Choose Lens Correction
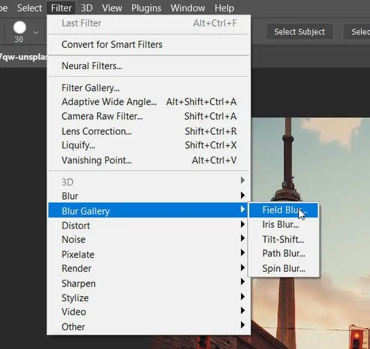Screen dimensions: 370x349 (x=149, y=132)
